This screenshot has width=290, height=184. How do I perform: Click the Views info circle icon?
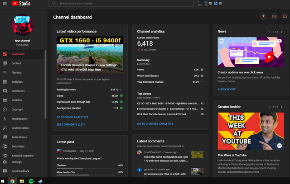point(202,70)
